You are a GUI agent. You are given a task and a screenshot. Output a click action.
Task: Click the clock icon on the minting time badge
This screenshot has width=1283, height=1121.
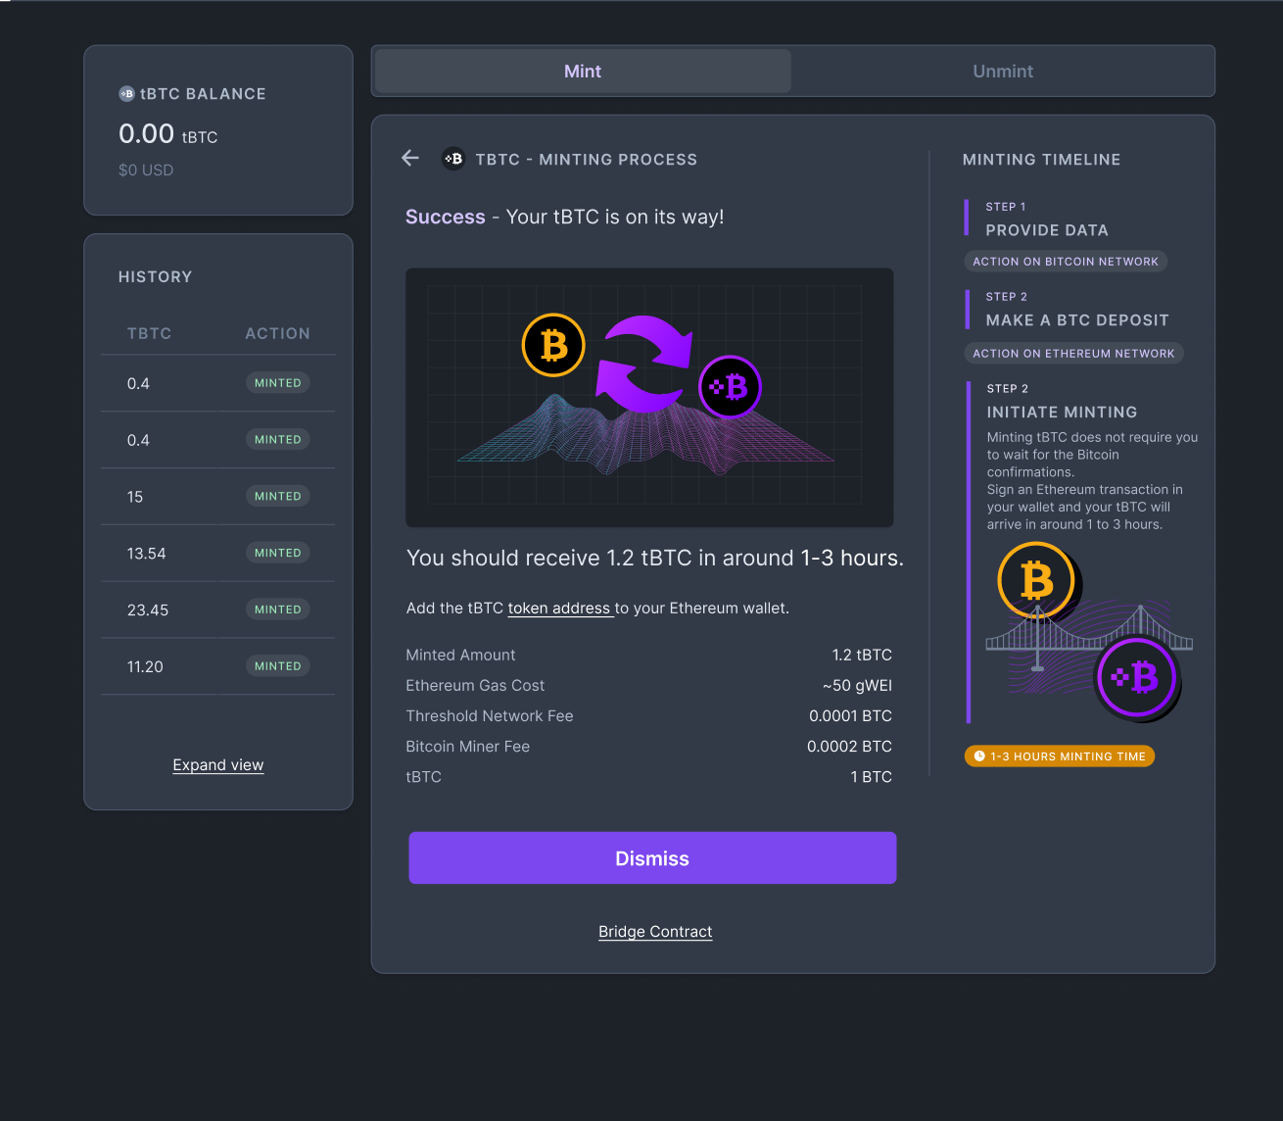click(x=978, y=755)
